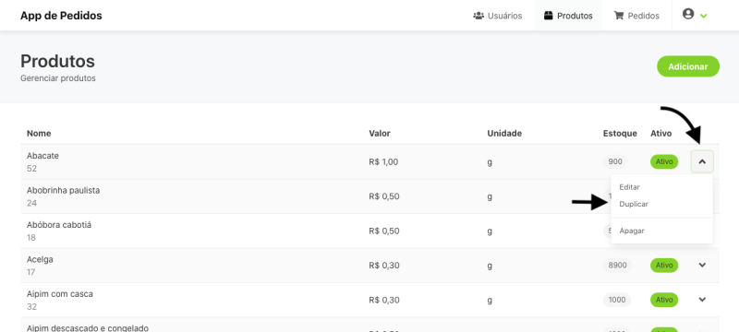The image size is (739, 332).
Task: Click the Nome column header
Action: point(39,134)
